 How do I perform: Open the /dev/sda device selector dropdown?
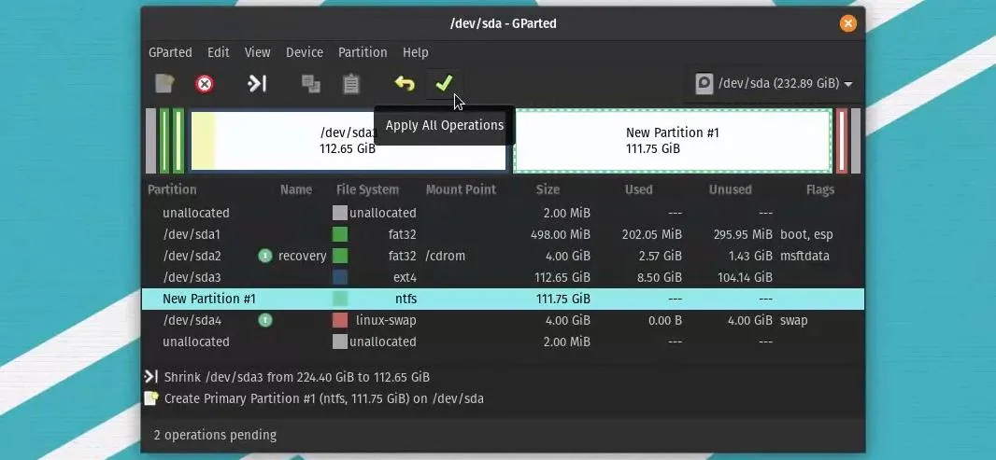[x=774, y=84]
